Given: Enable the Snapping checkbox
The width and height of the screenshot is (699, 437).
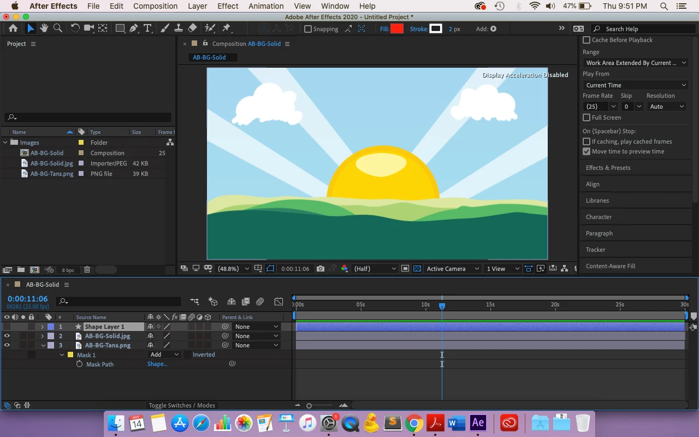Looking at the screenshot, I should [x=308, y=29].
